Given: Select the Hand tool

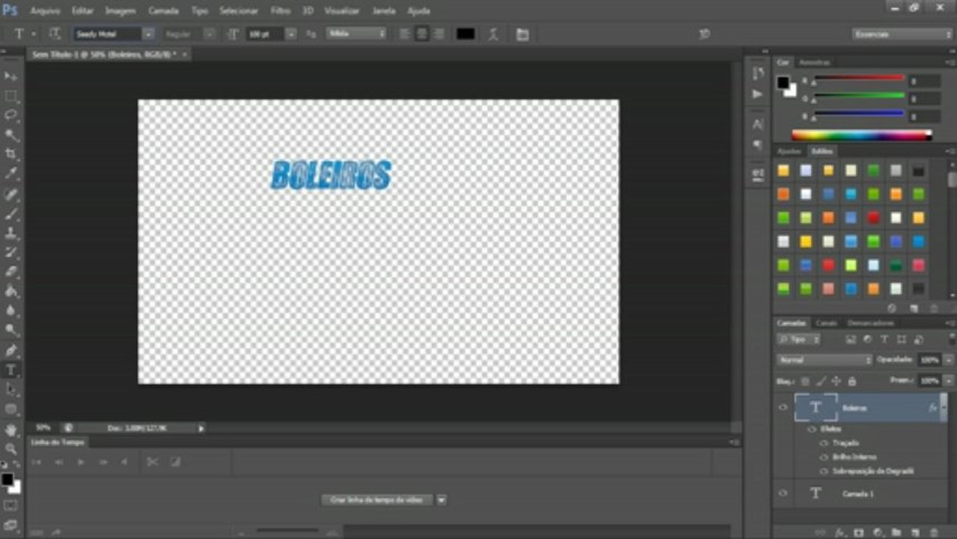Looking at the screenshot, I should (11, 430).
